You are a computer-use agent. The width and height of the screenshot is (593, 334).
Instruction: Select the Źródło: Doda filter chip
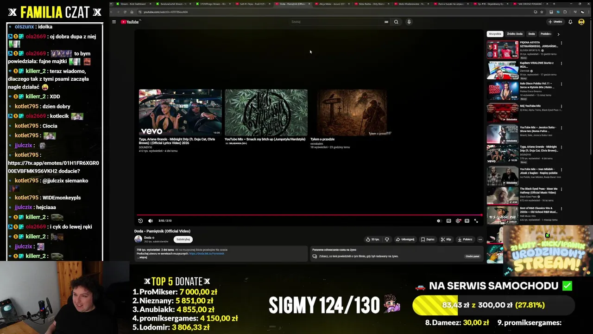515,34
